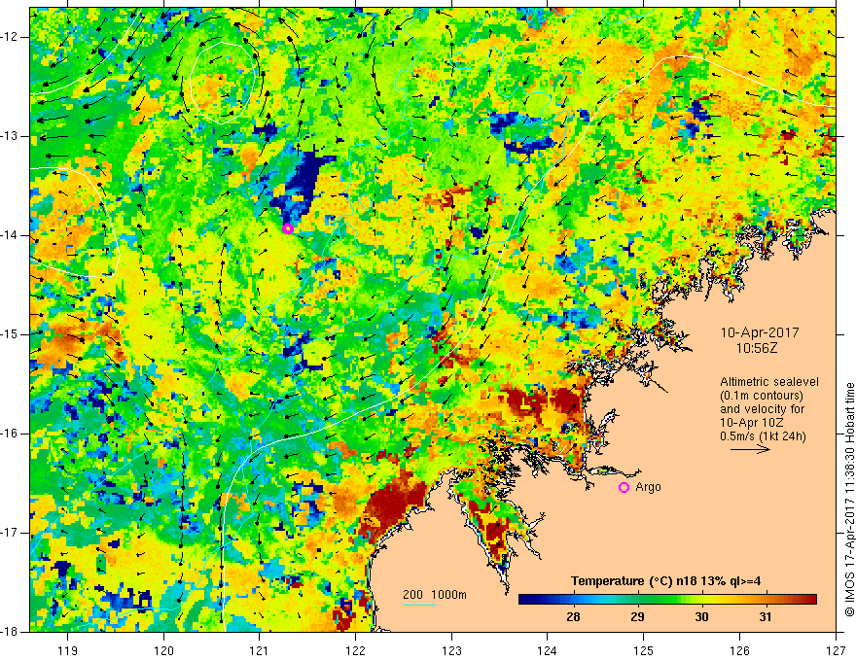Click latitude axis label '-17'

pyautogui.click(x=11, y=533)
